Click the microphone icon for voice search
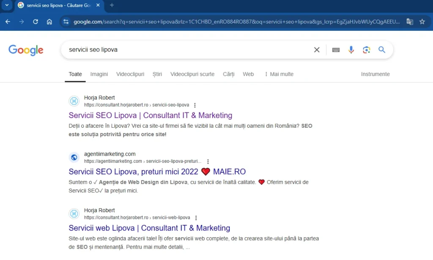 (351, 49)
